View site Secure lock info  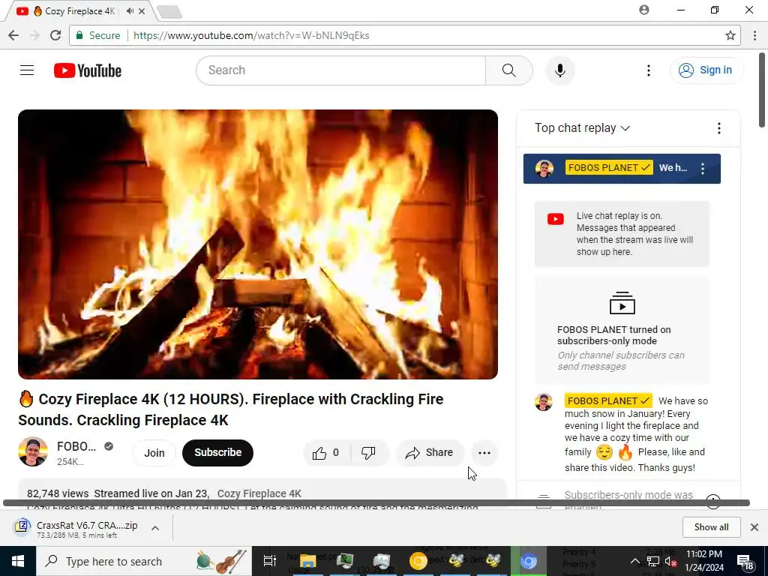tap(97, 35)
